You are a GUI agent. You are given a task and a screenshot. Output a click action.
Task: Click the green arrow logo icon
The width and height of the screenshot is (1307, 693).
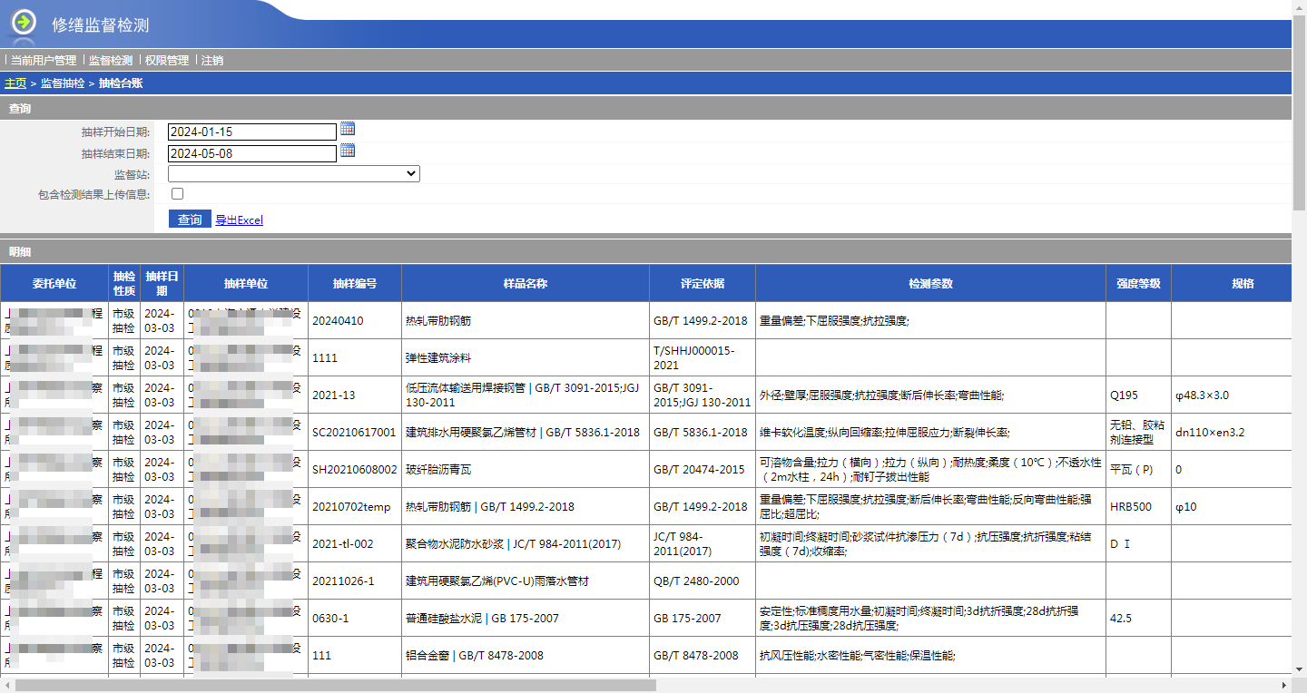point(24,22)
